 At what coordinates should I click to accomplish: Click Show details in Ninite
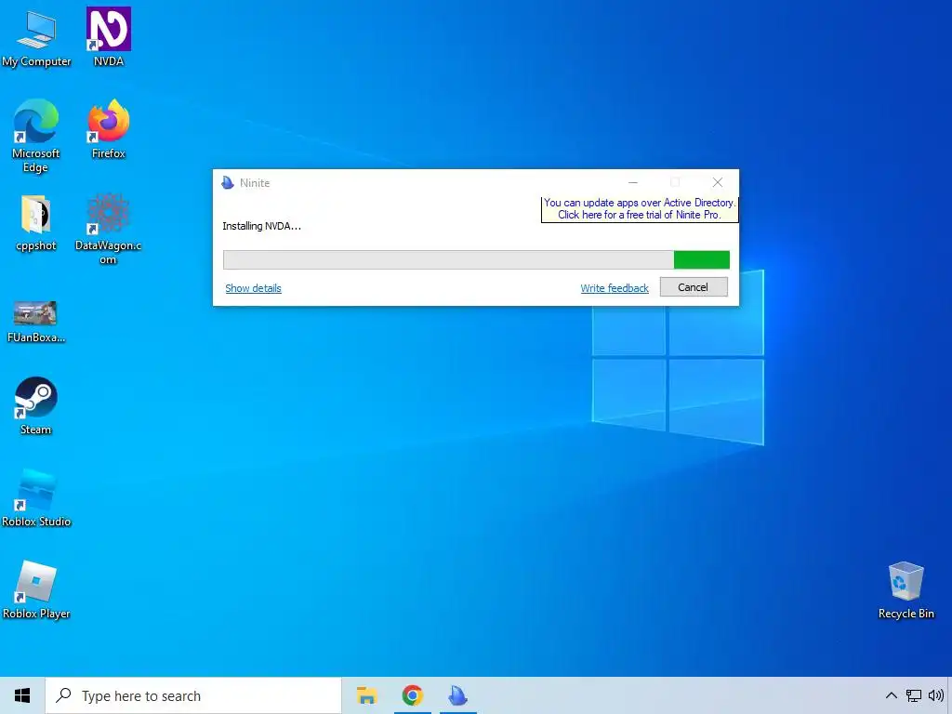coord(253,288)
